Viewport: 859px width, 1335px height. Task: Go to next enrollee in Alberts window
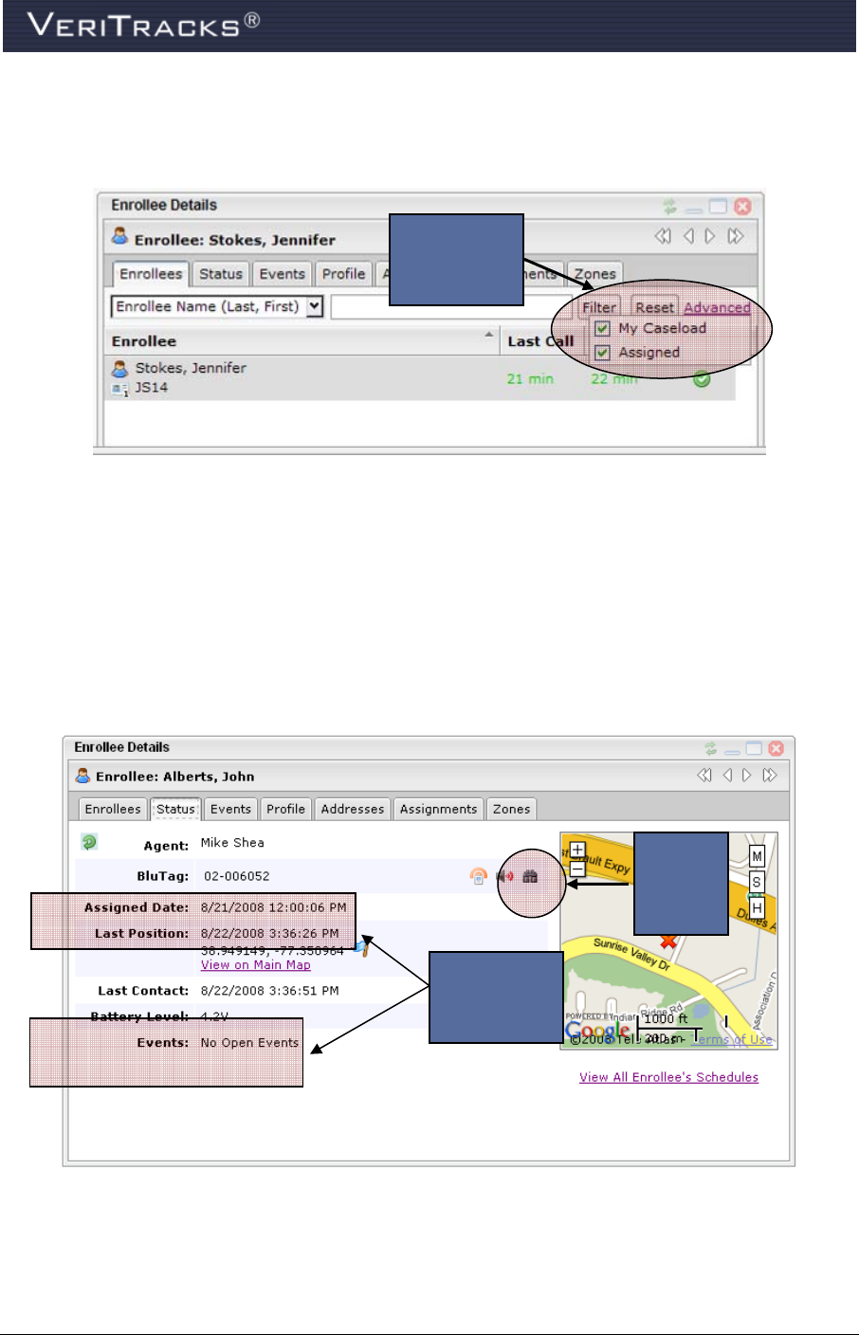[747, 776]
